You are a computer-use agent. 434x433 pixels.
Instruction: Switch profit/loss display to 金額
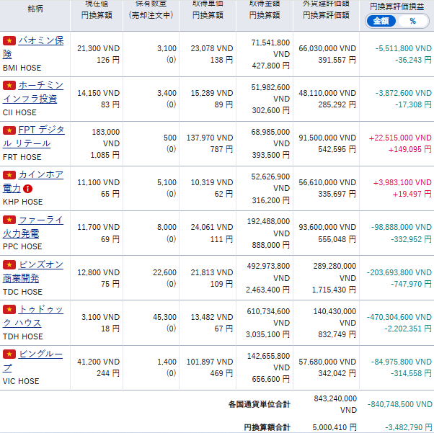point(380,21)
